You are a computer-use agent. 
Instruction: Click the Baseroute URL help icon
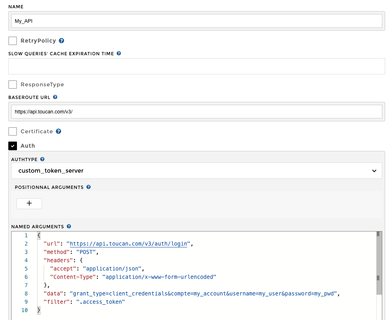[x=55, y=97]
